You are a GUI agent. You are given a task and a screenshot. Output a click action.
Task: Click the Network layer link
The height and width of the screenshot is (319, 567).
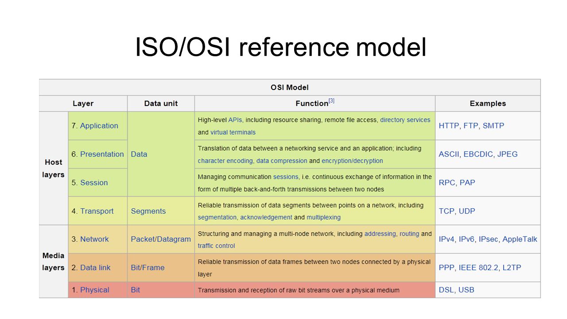tap(94, 239)
